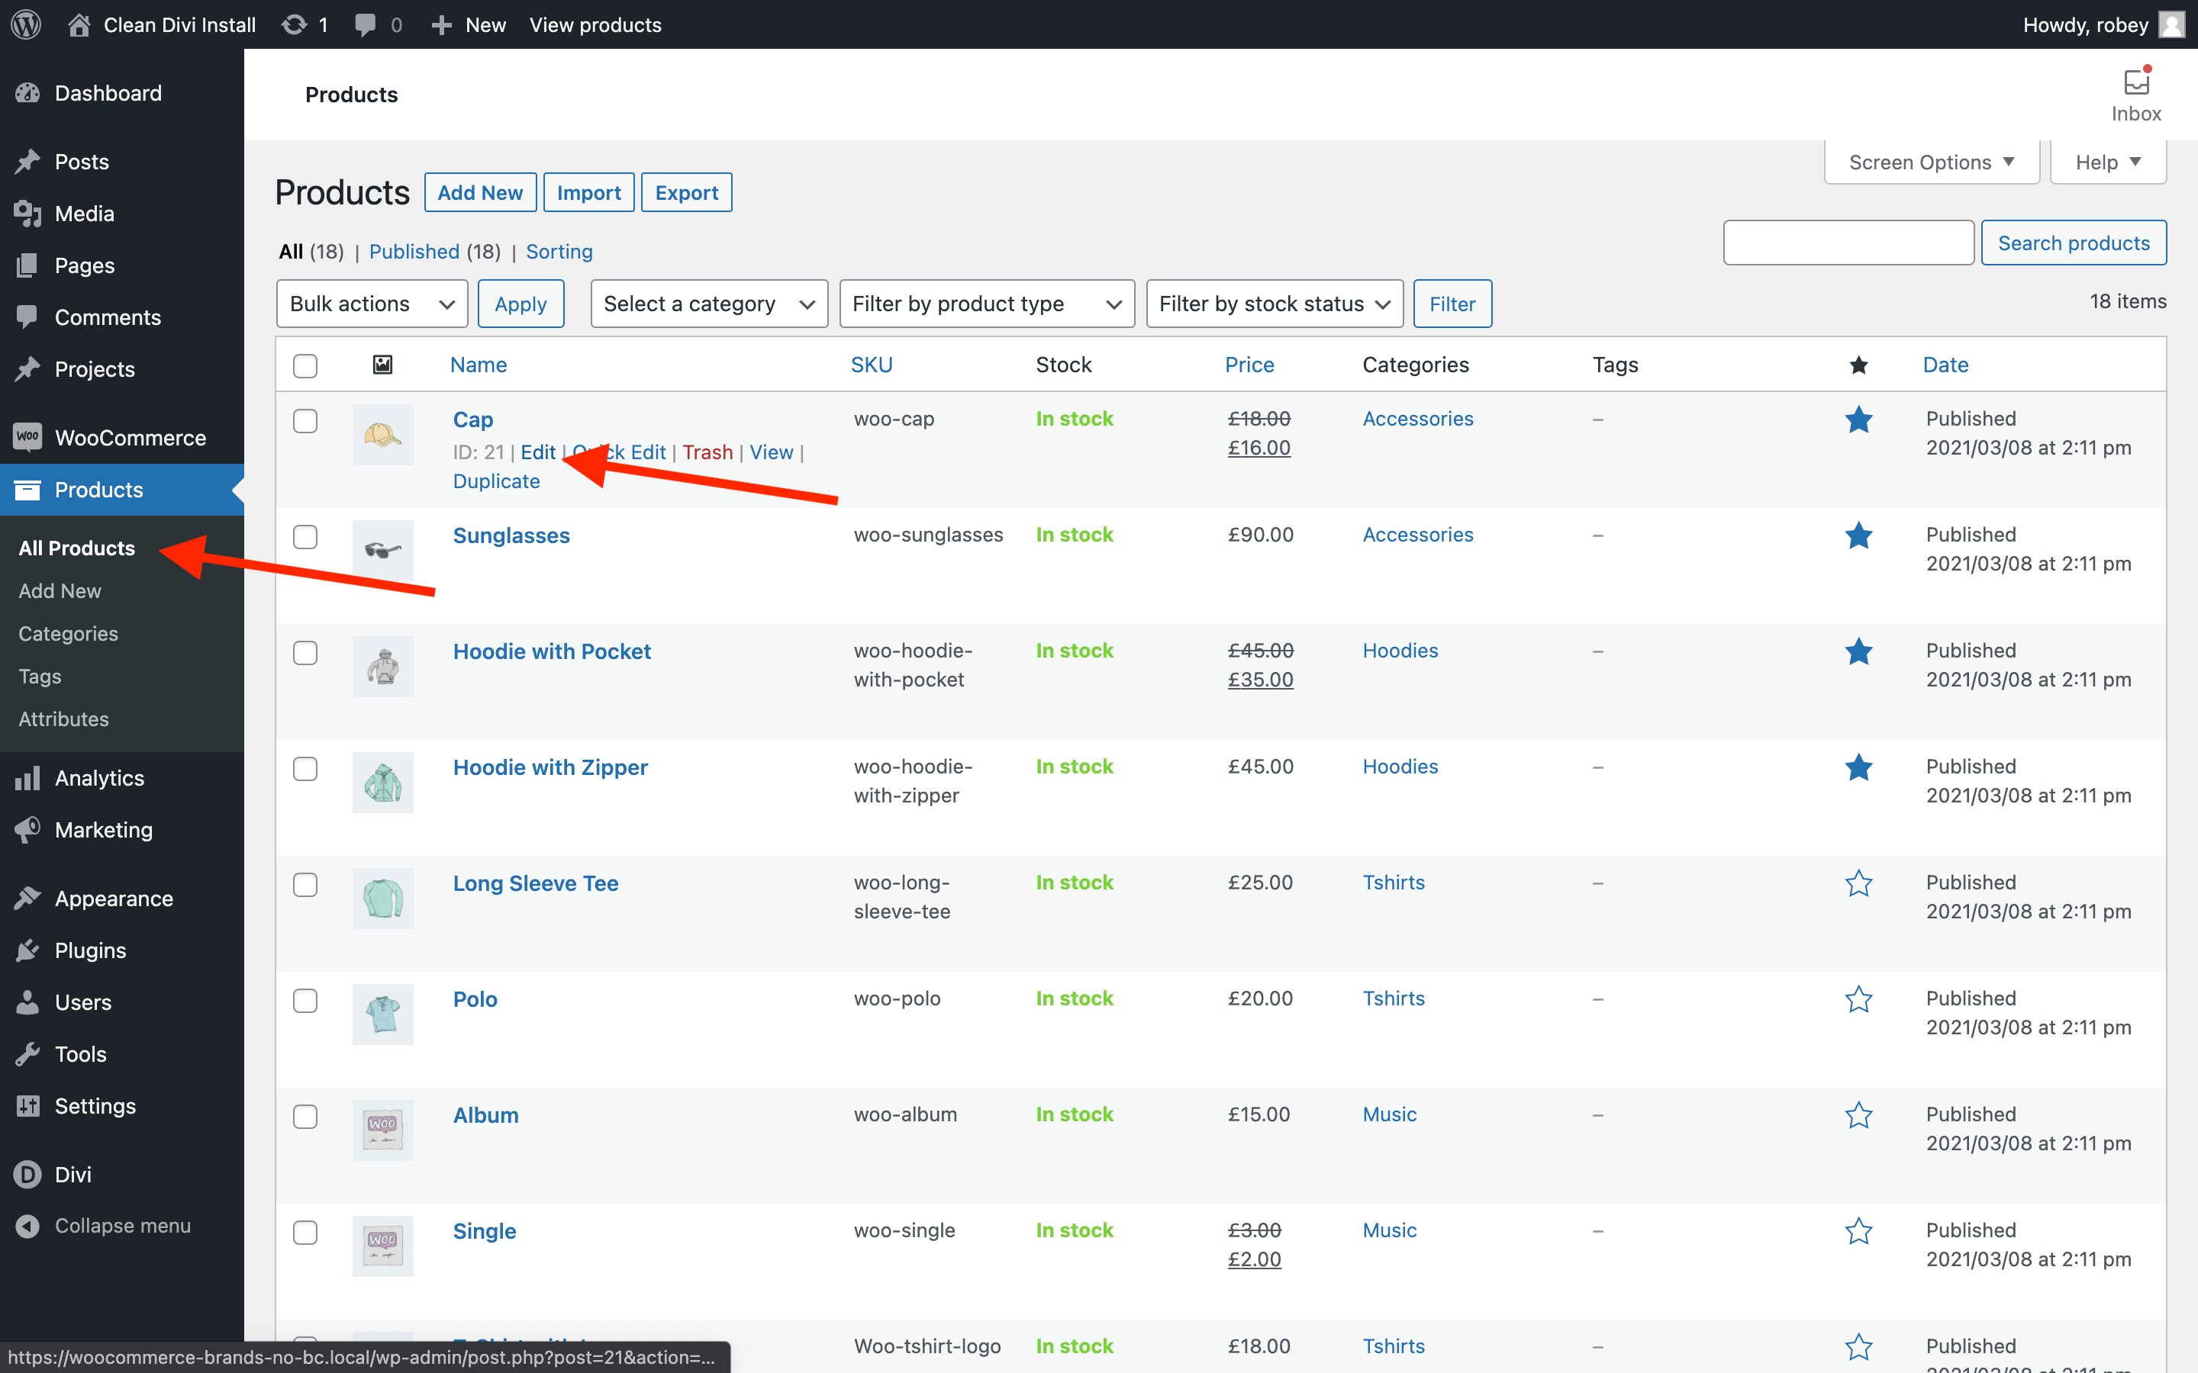This screenshot has height=1373, width=2198.
Task: Check the Cap product checkbox
Action: pos(305,420)
